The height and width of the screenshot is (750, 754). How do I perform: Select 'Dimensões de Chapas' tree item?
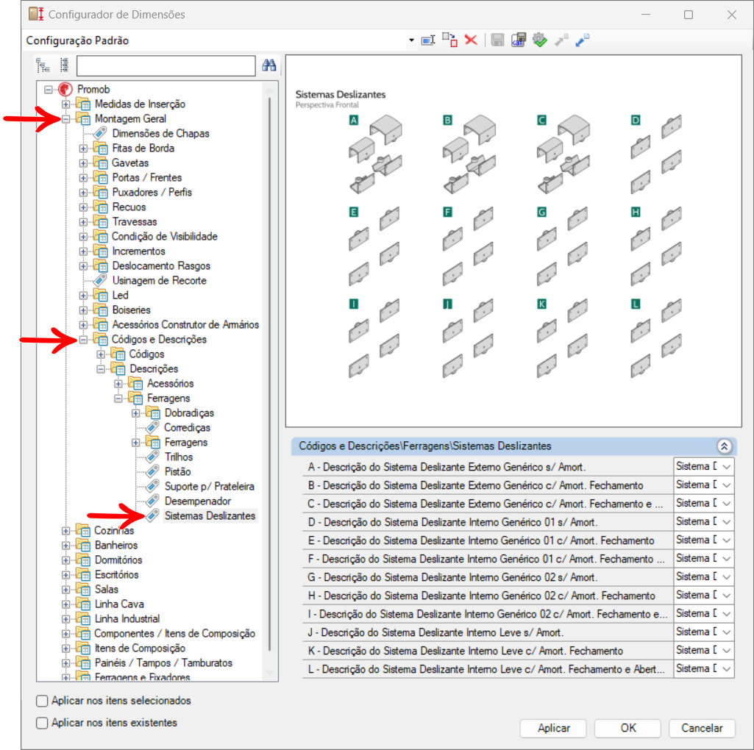click(x=160, y=133)
